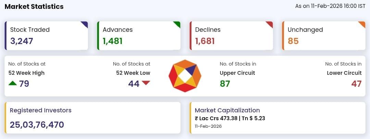
Task: Click the green 52 Week High up arrow
Action: [x=13, y=83]
